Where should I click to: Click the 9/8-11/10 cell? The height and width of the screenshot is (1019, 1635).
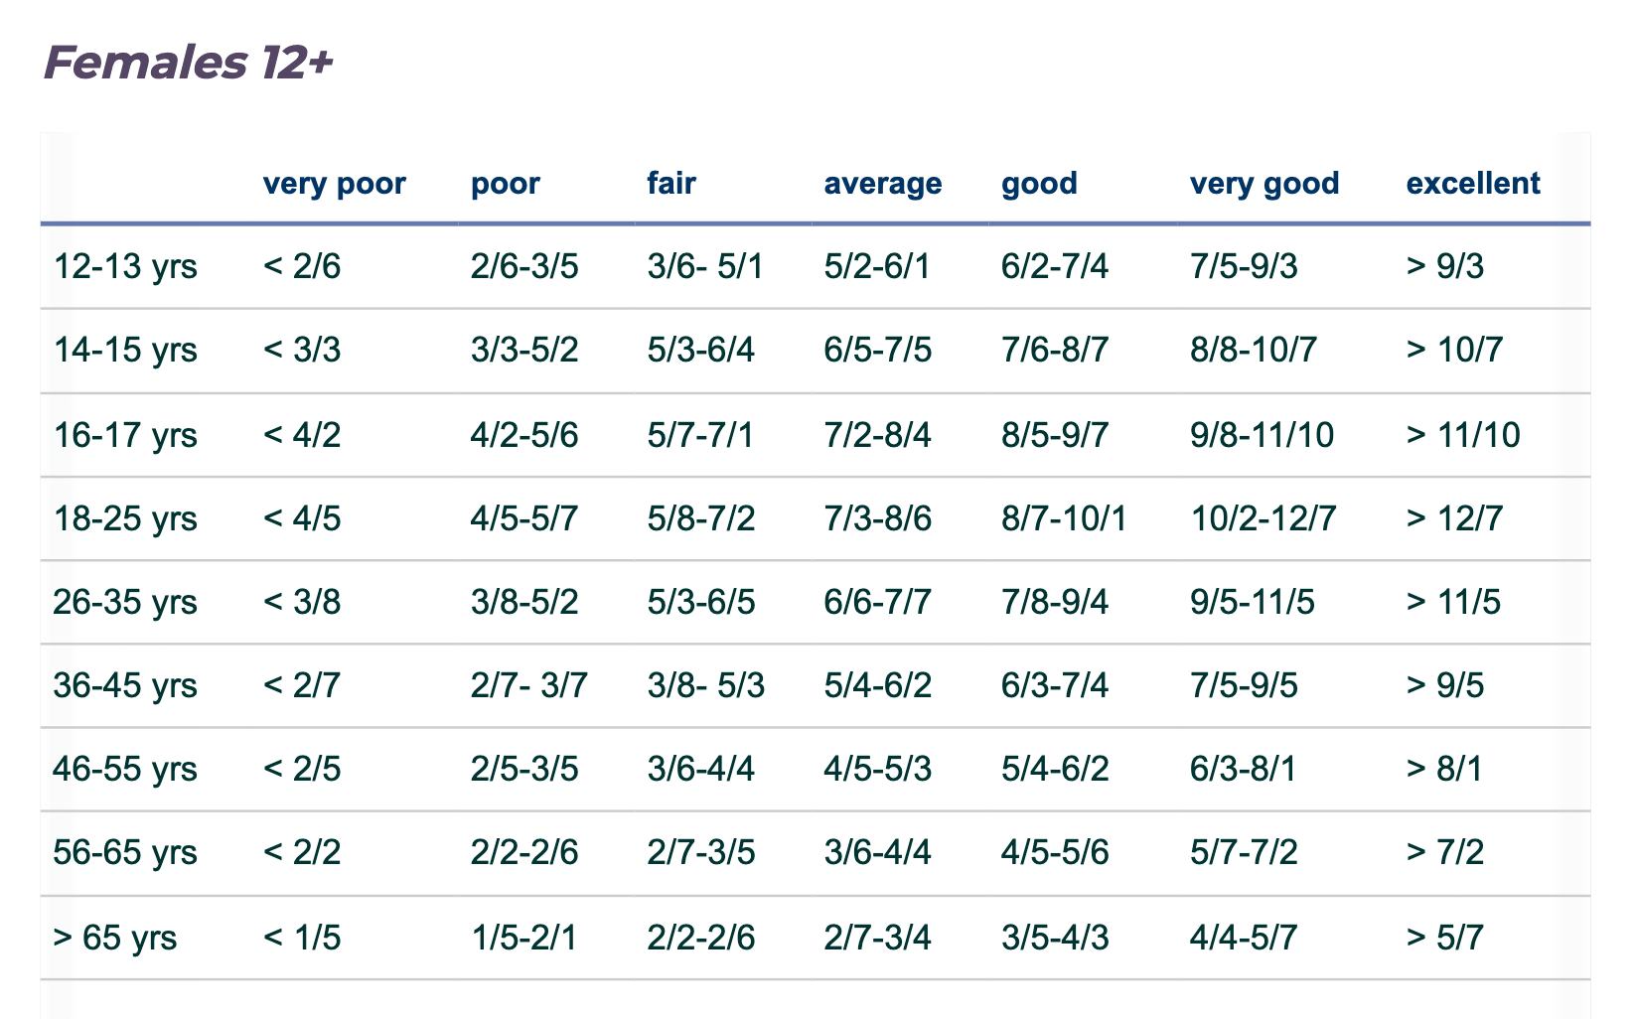pyautogui.click(x=1262, y=435)
